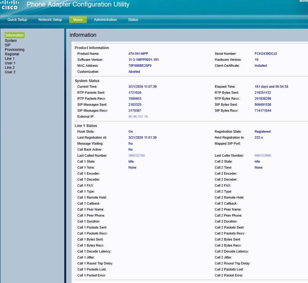This screenshot has height=283, width=308.
Task: Click the blurred Last Called Number
Action: click(x=137, y=156)
